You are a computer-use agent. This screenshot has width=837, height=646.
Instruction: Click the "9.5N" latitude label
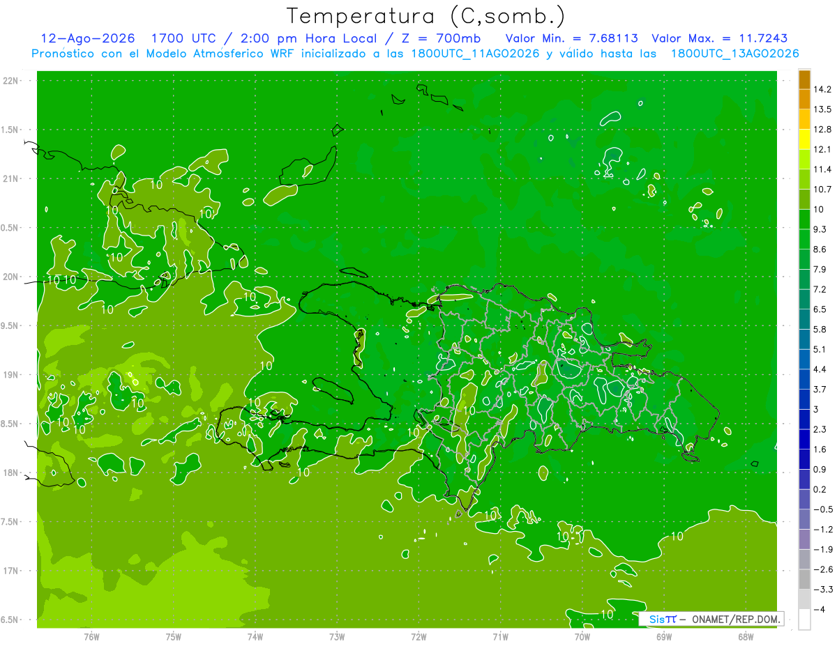10,325
